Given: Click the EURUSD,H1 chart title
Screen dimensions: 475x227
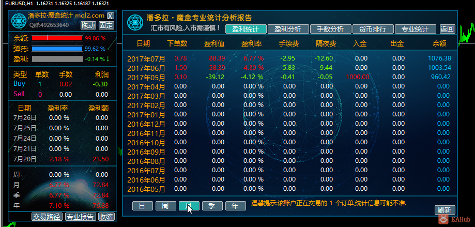Looking at the screenshot, I should click(19, 3).
